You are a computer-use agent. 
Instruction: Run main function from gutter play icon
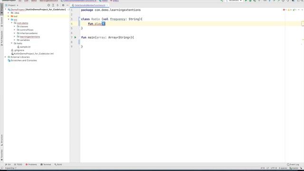pos(76,38)
